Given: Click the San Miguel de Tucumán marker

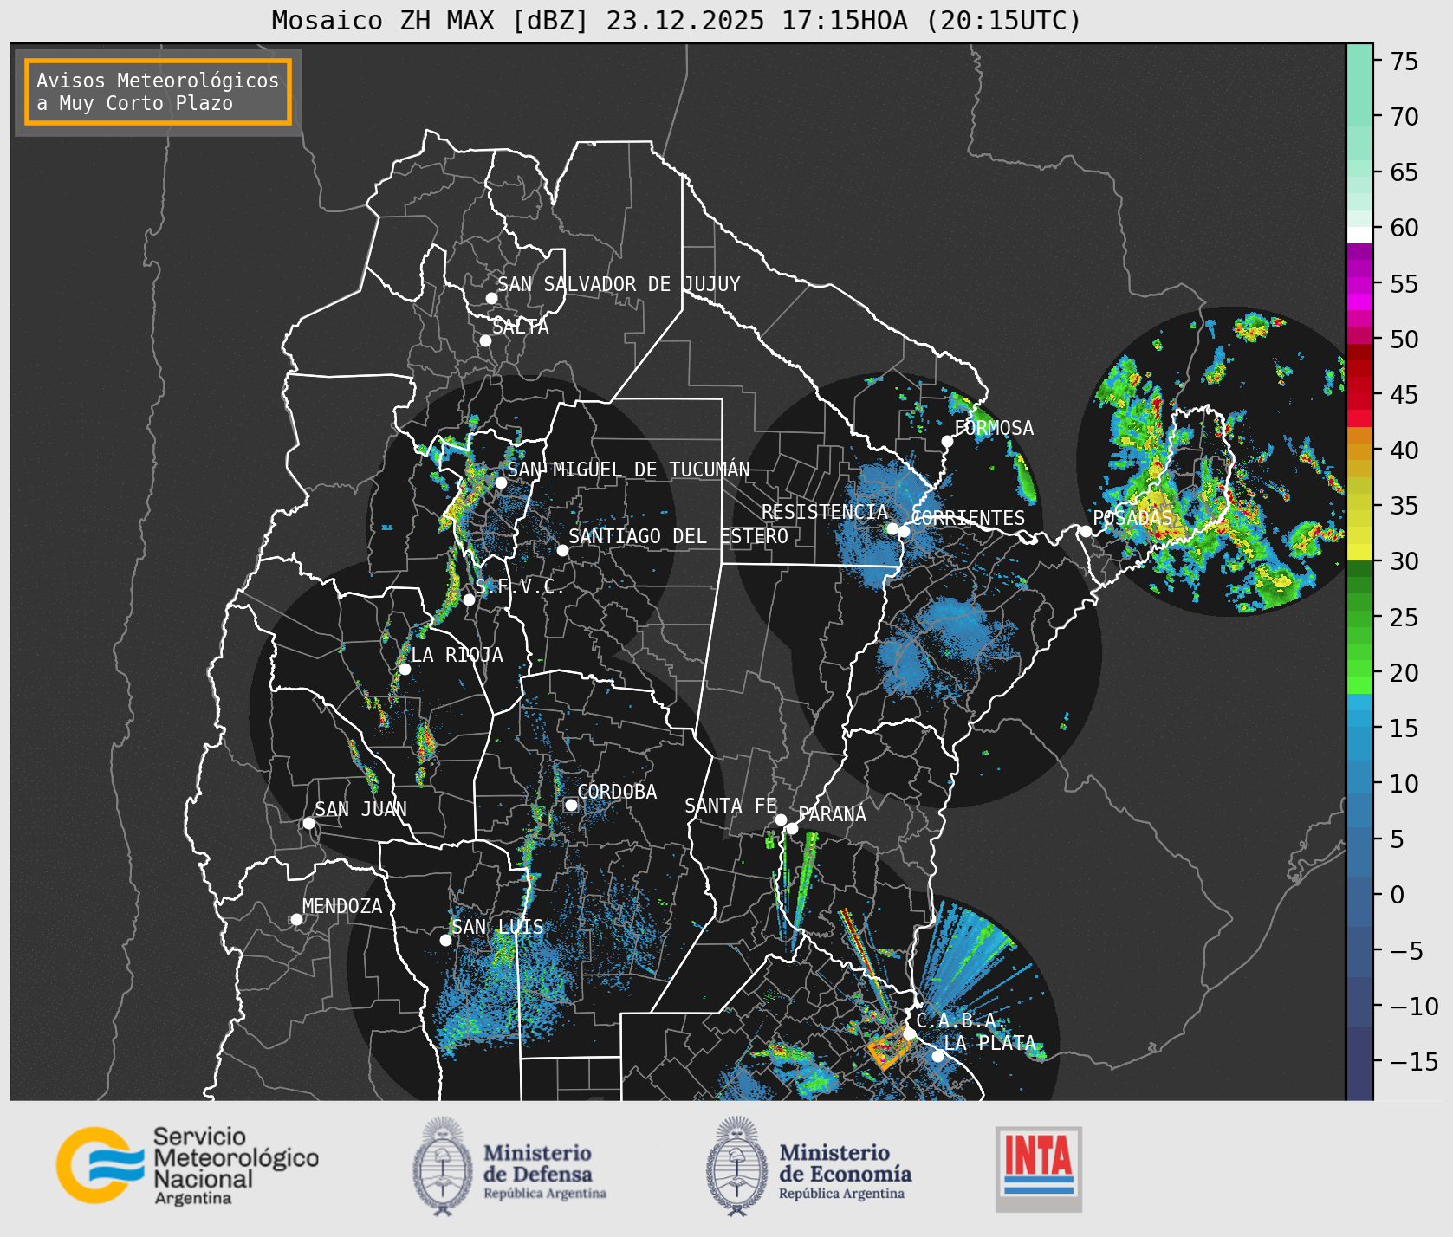Looking at the screenshot, I should 501,482.
